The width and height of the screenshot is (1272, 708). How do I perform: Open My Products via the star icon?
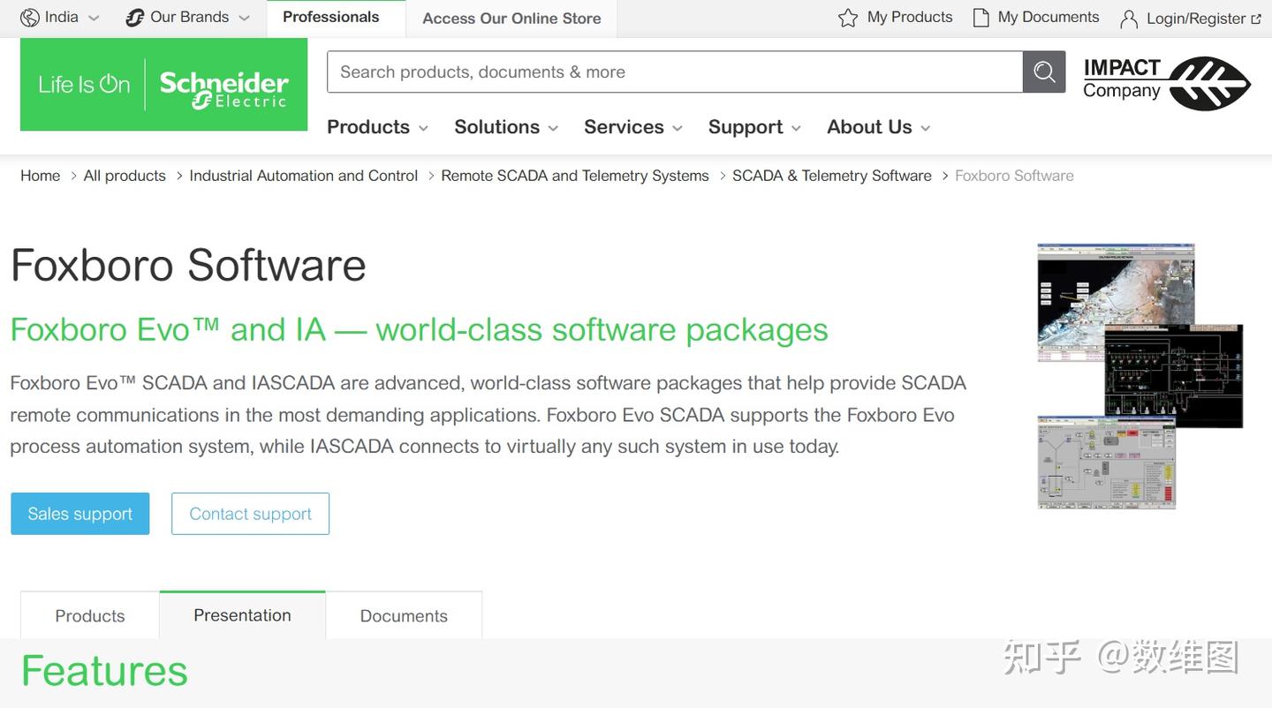[x=848, y=18]
